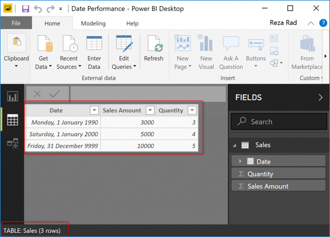Open Date column filter dropdown
330x237 pixels.
point(94,110)
